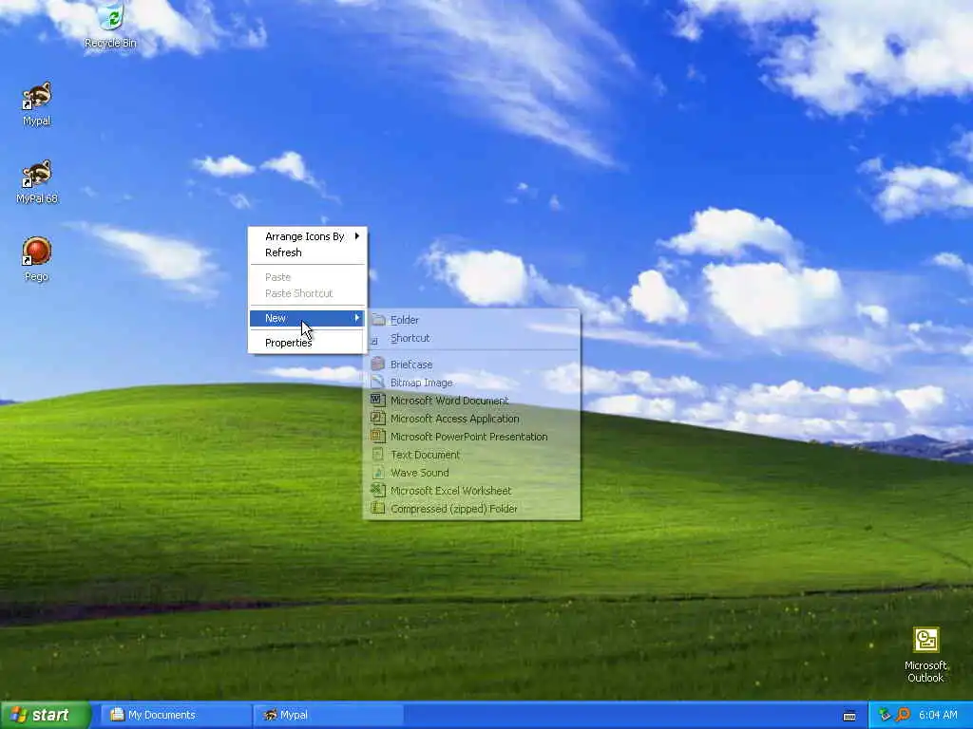Open Properties from the context menu

[307, 343]
